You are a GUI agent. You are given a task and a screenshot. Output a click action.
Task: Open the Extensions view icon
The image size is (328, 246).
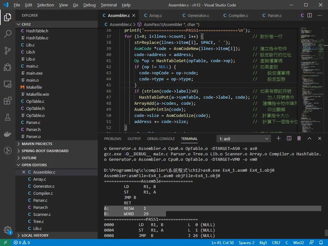click(8, 101)
